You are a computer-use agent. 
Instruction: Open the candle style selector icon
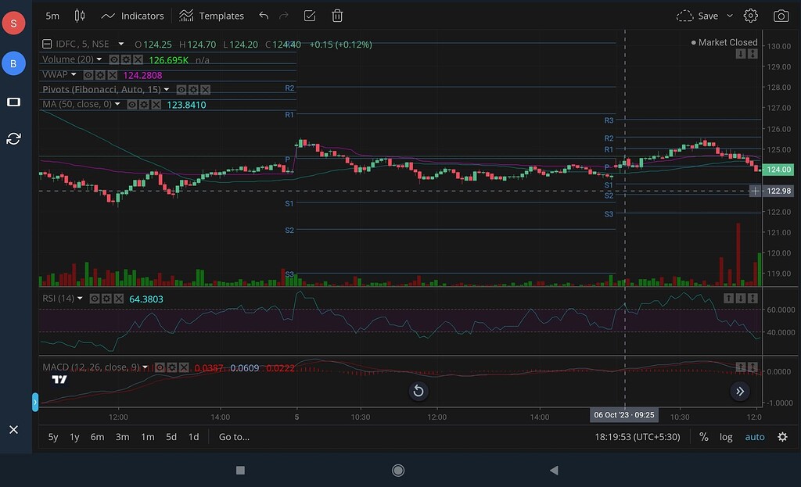pyautogui.click(x=79, y=16)
